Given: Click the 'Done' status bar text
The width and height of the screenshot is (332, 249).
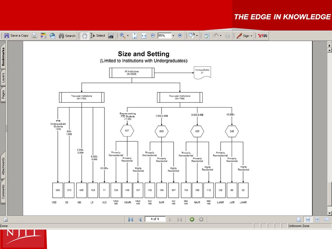Looking at the screenshot, I should click(x=4, y=226).
